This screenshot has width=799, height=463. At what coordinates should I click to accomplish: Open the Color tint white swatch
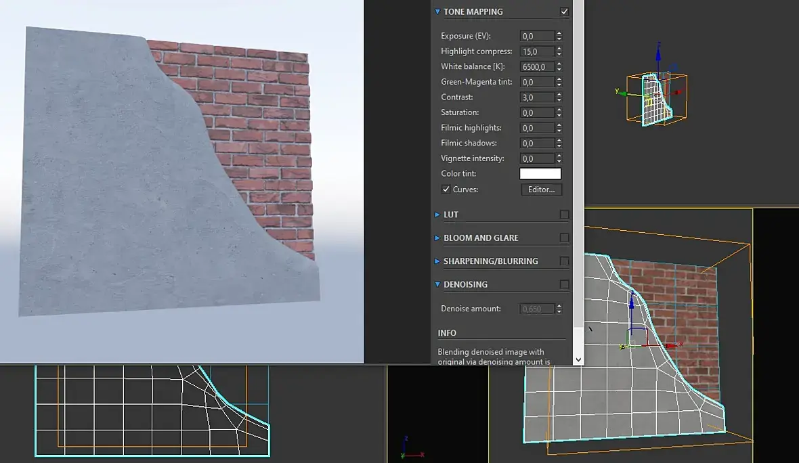pyautogui.click(x=540, y=174)
